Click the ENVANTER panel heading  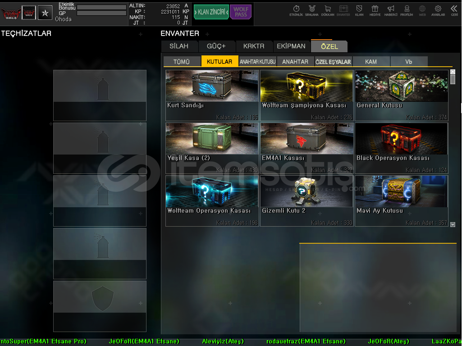(180, 33)
